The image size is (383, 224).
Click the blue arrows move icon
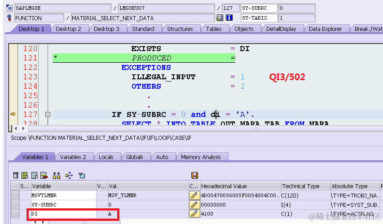point(69,175)
